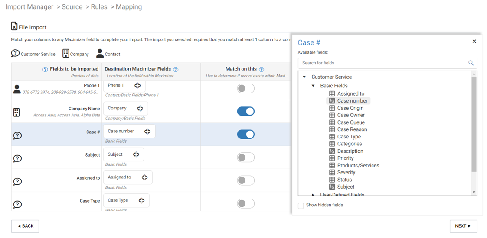
Task: Click the Contact person legend icon
Action: point(100,53)
